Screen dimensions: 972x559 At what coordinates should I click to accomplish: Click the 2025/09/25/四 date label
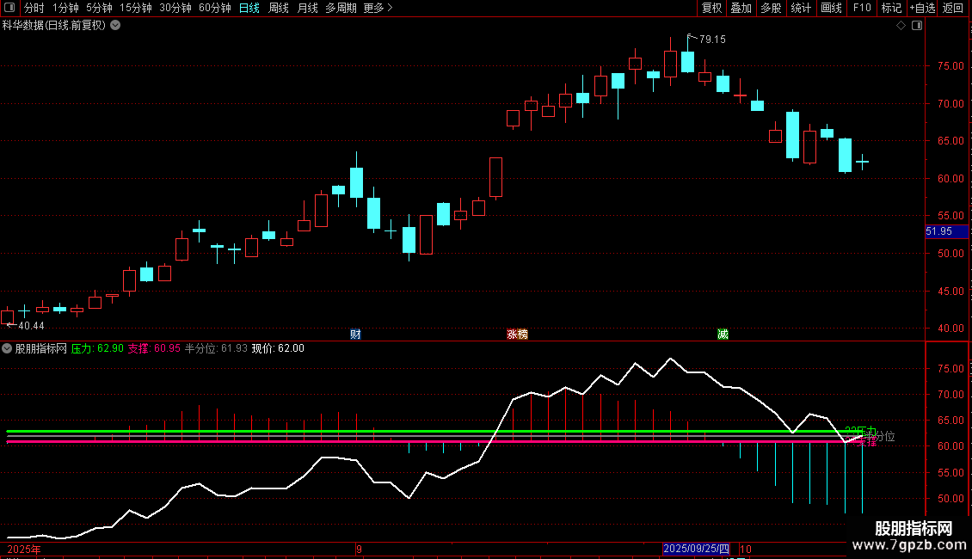[696, 549]
